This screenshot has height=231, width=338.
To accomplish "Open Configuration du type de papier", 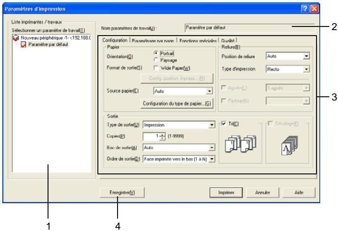I will pyautogui.click(x=177, y=104).
